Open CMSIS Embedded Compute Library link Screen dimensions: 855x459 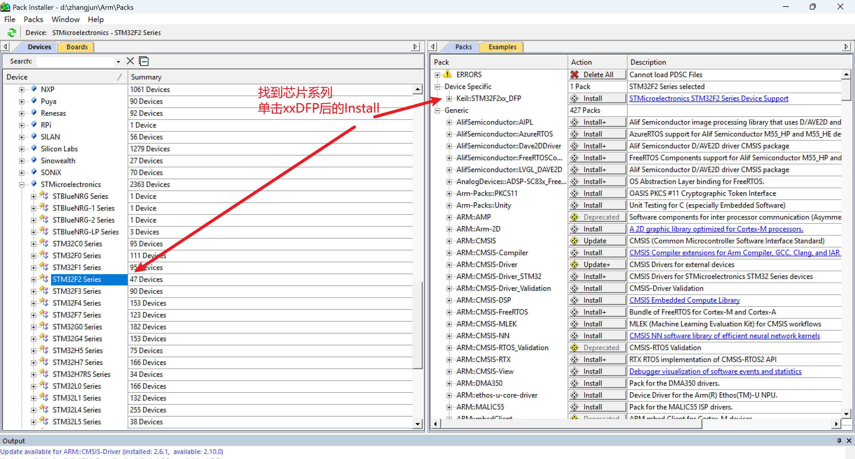point(684,300)
